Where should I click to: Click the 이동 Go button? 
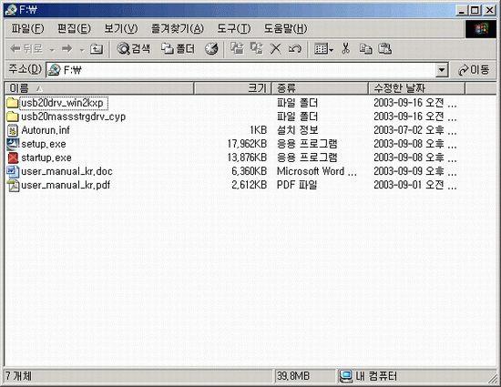tap(474, 70)
